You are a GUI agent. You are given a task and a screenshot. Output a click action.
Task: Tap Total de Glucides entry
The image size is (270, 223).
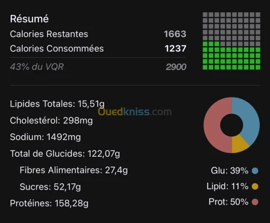(x=65, y=154)
